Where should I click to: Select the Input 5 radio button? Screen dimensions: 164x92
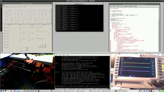pos(5,39)
